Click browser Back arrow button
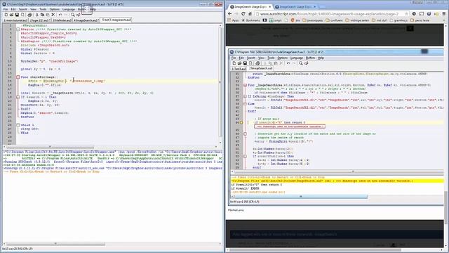 point(230,14)
